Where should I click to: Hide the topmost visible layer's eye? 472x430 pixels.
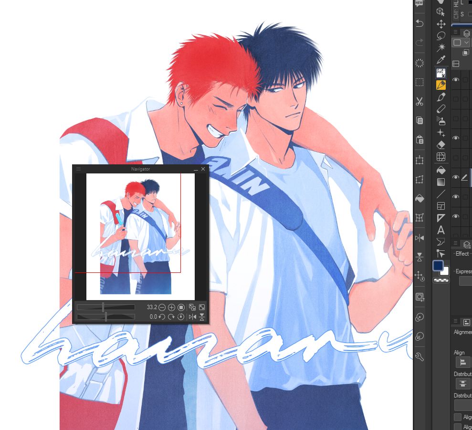(x=456, y=80)
